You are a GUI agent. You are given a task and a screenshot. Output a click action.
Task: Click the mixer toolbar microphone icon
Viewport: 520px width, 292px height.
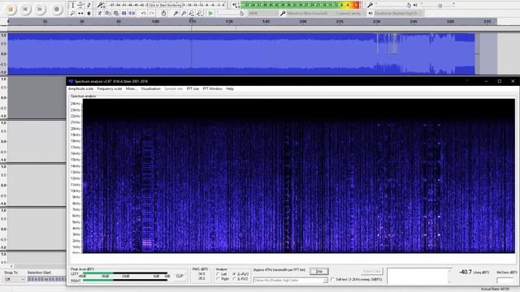370,5
